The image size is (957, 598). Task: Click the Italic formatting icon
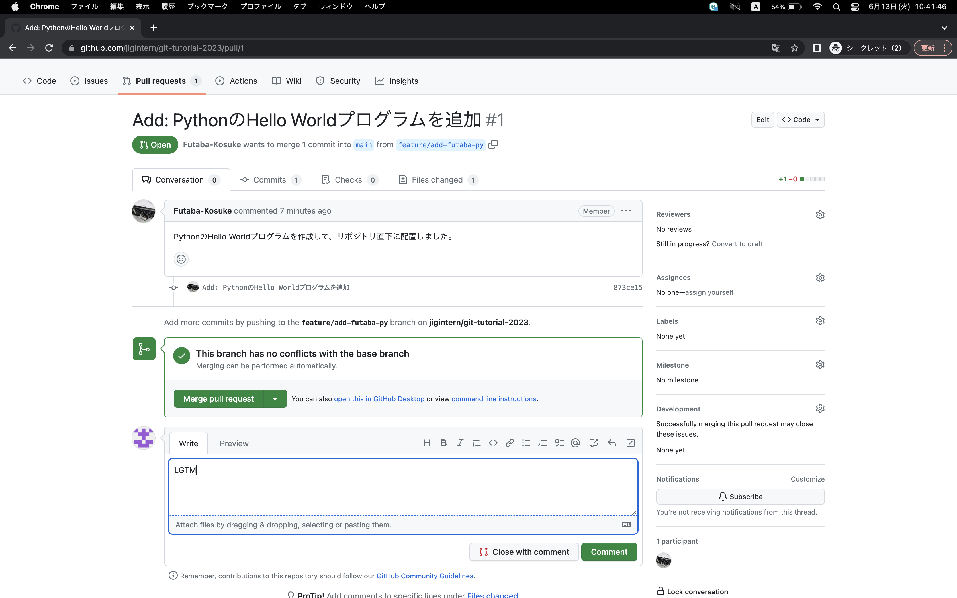pyautogui.click(x=460, y=443)
